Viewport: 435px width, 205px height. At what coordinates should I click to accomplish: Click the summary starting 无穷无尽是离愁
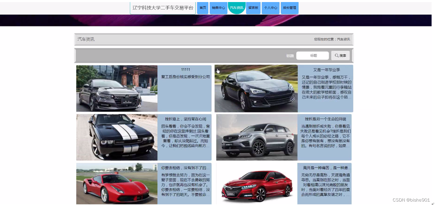click(x=325, y=185)
